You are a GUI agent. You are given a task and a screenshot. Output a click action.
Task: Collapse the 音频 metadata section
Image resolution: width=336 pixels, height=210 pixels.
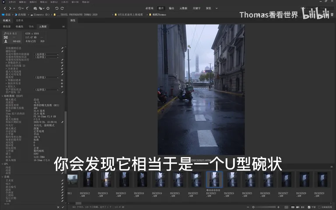(2, 177)
